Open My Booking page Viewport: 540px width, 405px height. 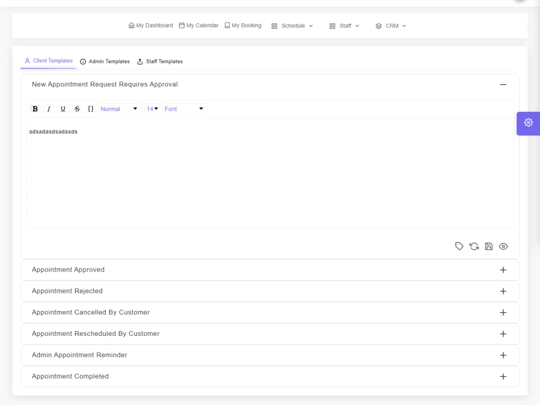coord(243,25)
